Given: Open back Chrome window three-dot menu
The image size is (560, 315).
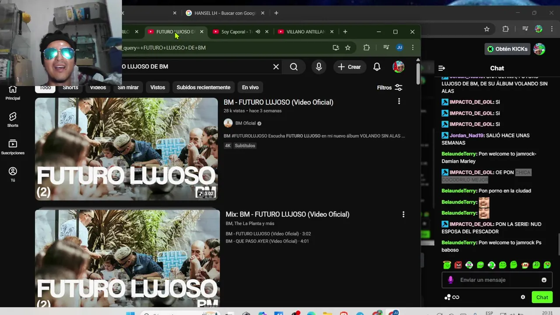Looking at the screenshot, I should click(551, 29).
